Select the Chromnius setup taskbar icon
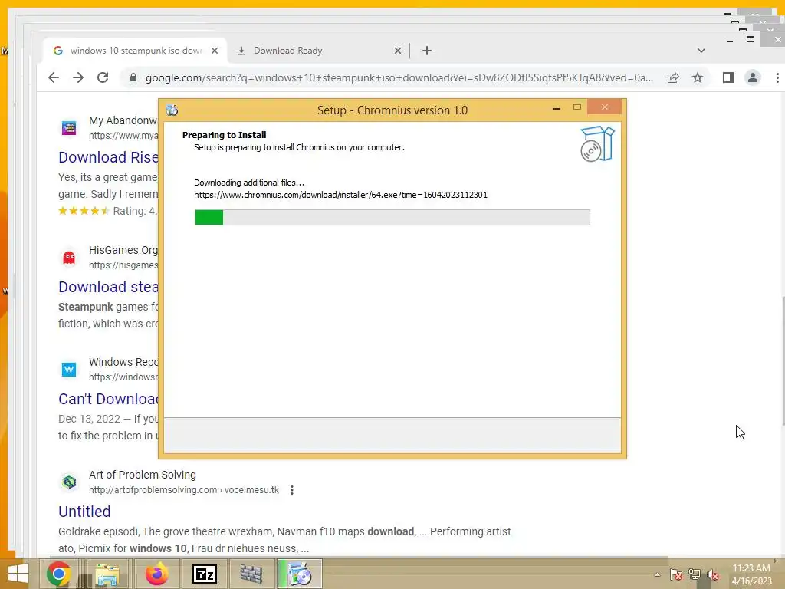This screenshot has height=589, width=785. point(300,574)
